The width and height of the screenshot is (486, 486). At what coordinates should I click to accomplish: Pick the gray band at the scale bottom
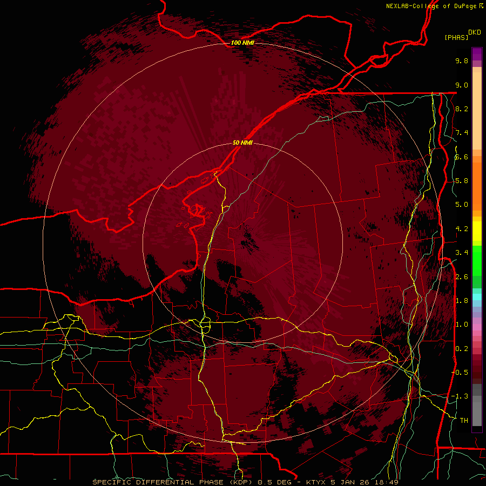pyautogui.click(x=477, y=412)
